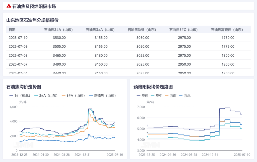Click value 1775.00 in table
Viewport: 257px width, 162px height.
pos(228,46)
